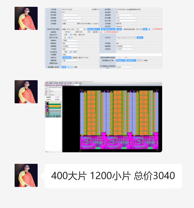
Task: Open the avatar beside the order form image
Action: tap(26, 18)
